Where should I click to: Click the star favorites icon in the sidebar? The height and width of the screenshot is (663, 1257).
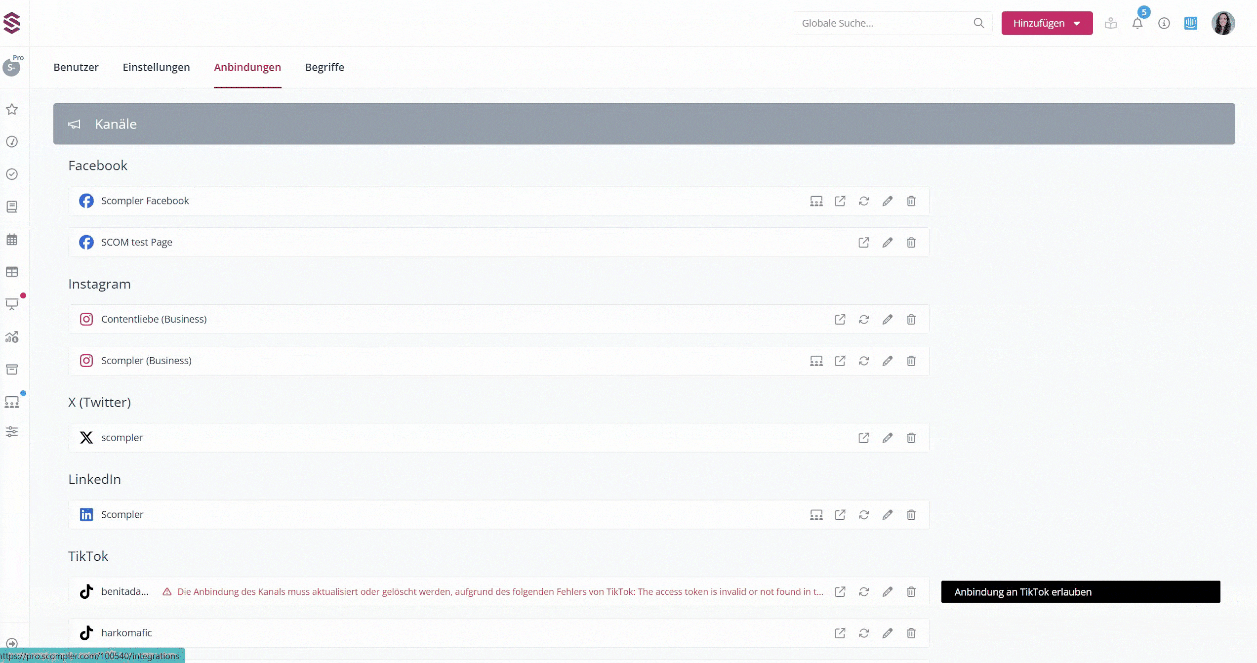pos(12,109)
